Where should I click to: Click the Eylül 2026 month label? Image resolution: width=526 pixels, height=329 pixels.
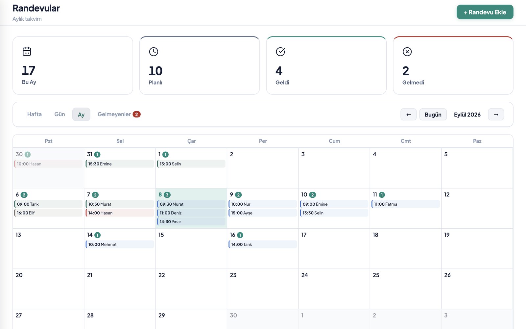point(467,114)
